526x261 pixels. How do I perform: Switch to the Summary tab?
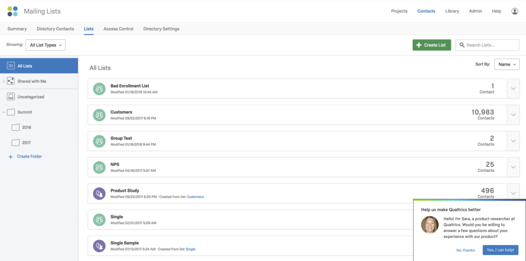click(17, 29)
